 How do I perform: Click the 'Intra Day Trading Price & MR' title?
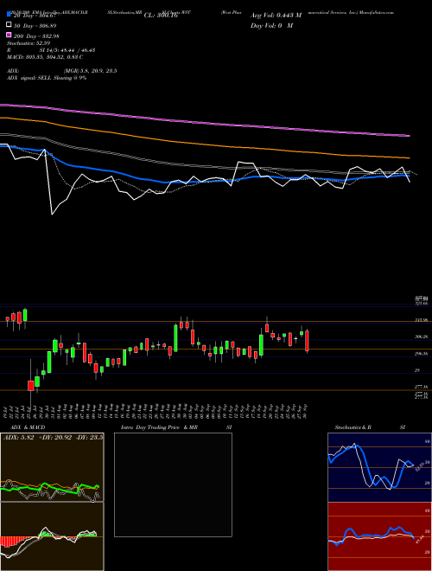point(159,427)
